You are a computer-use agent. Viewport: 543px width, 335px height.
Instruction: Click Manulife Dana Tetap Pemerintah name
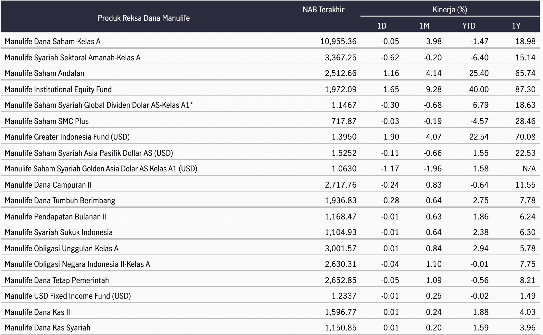coord(57,280)
